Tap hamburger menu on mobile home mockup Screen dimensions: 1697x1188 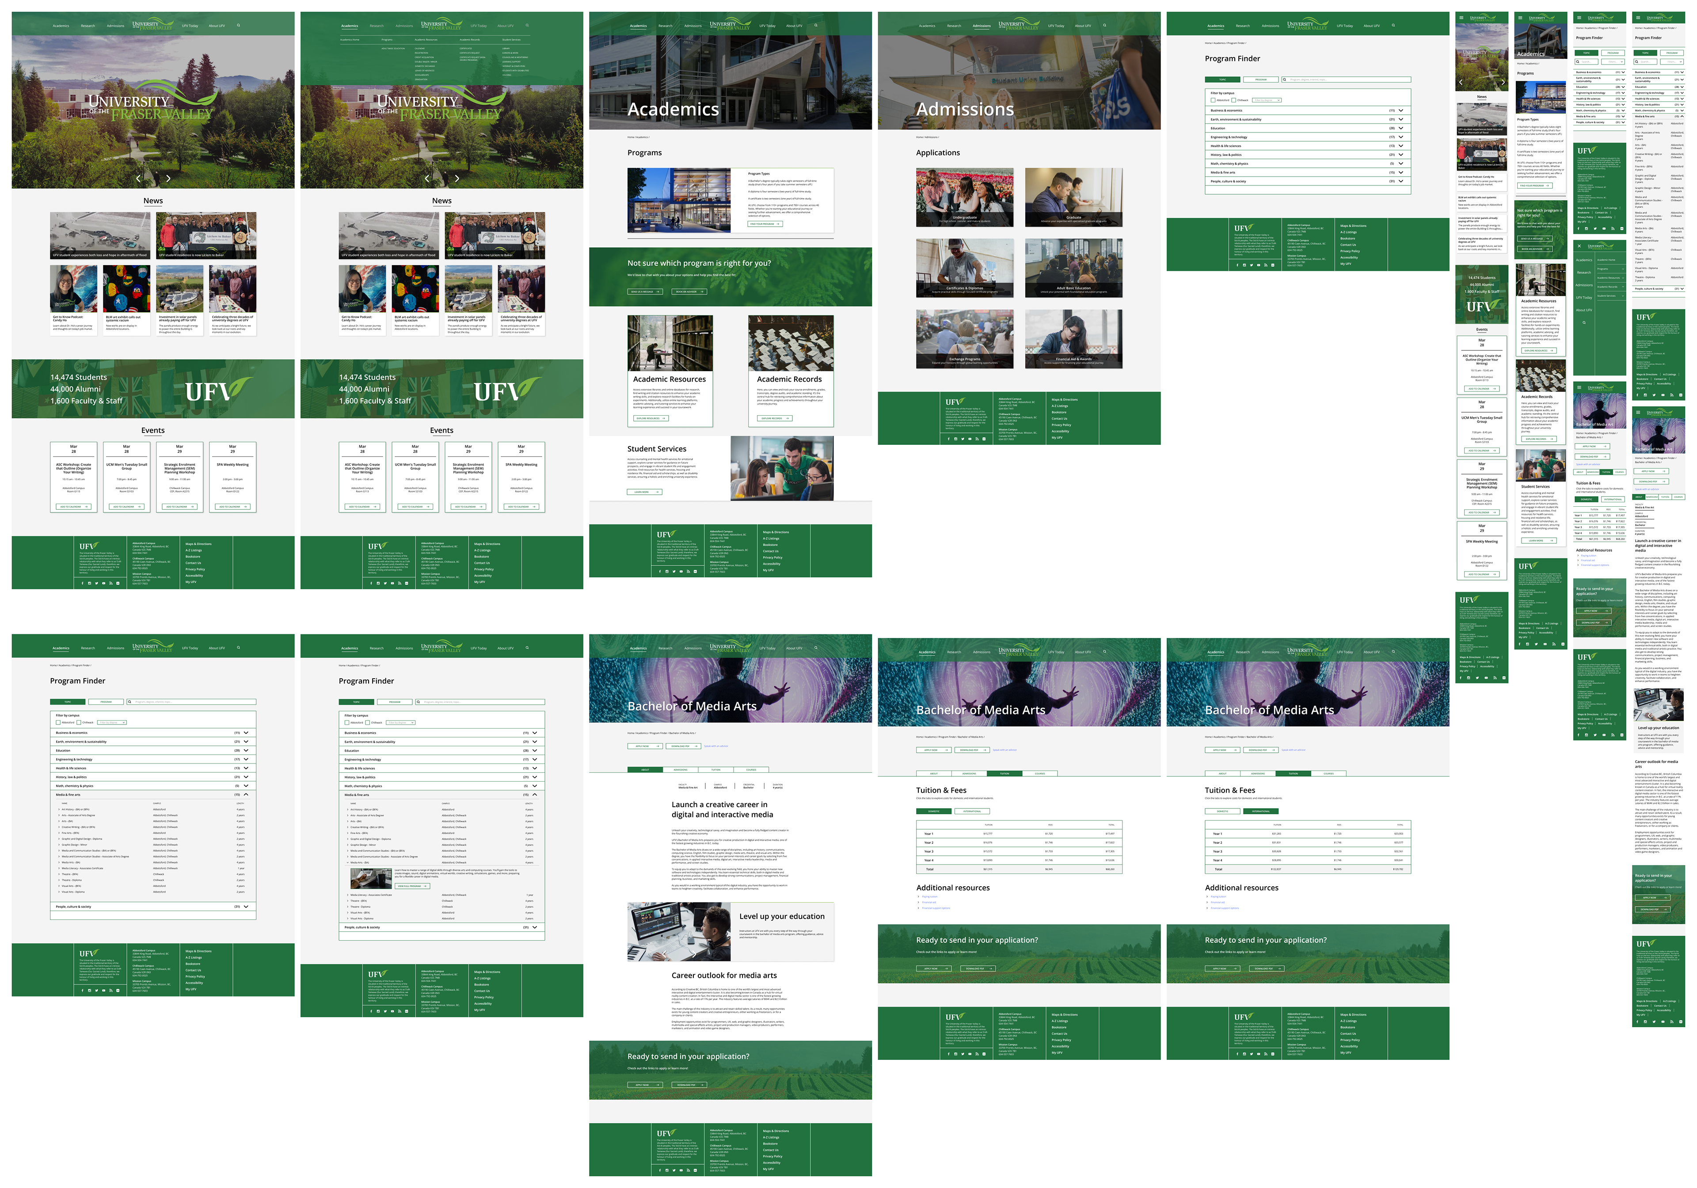pyautogui.click(x=1461, y=18)
